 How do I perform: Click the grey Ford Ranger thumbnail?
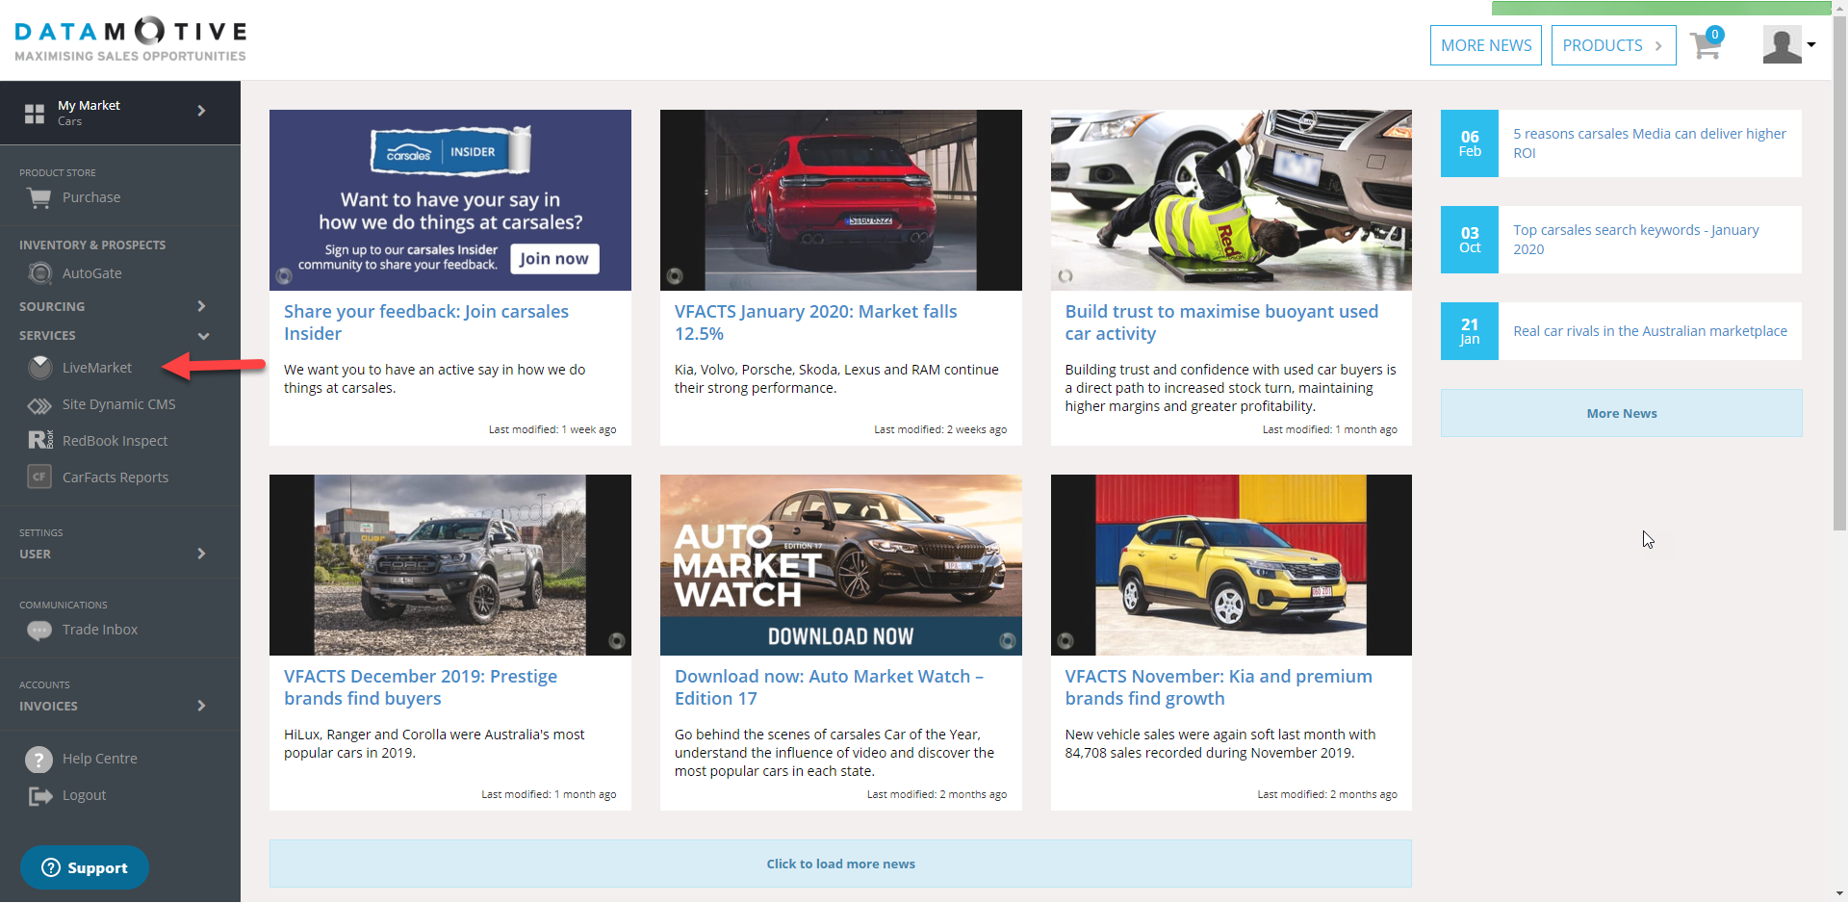449,565
